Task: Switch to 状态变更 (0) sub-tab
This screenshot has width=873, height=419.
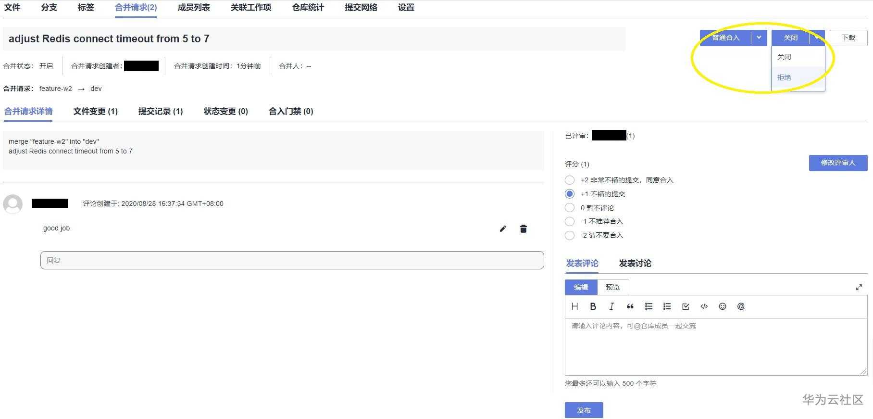Action: [226, 112]
